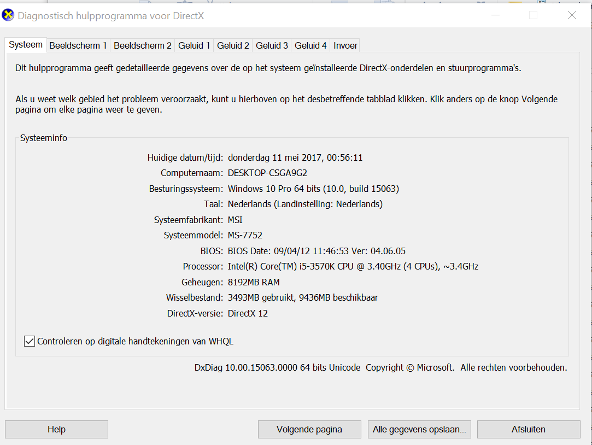
Task: Open the Beeldscherm 2 tab
Action: click(143, 46)
